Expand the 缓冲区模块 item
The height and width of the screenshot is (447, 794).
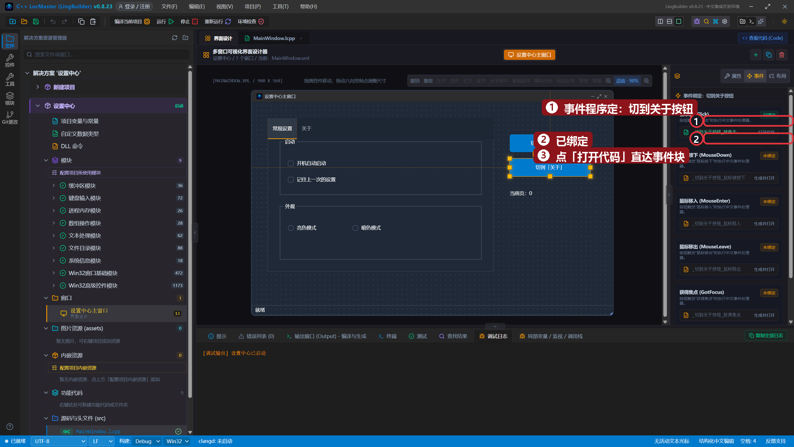coord(54,185)
